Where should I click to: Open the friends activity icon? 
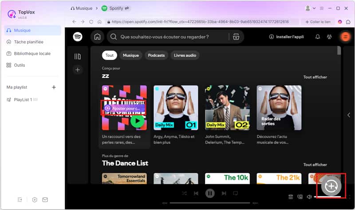pos(329,37)
